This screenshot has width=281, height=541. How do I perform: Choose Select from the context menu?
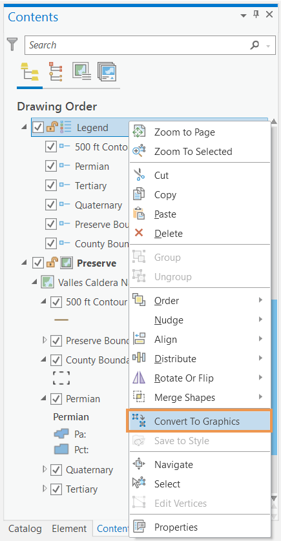[x=200, y=484]
